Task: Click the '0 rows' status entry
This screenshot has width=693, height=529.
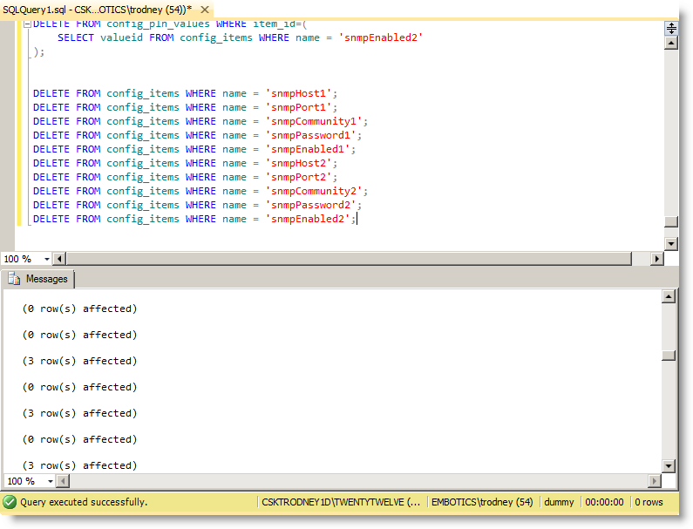Action: [649, 502]
